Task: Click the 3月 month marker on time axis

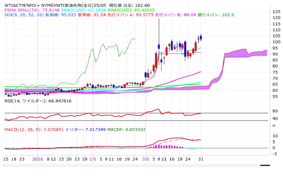Action: 146,159
